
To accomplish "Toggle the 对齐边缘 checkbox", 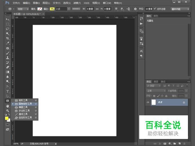I will coord(155,9).
